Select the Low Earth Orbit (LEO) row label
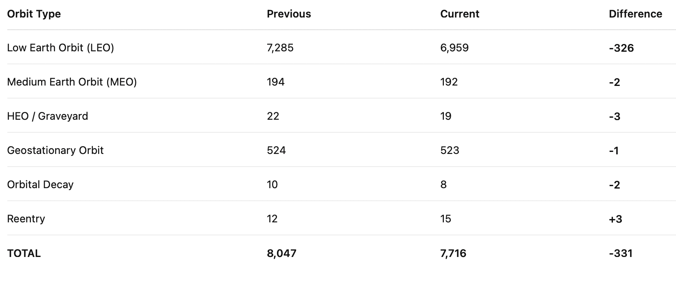 tap(61, 48)
